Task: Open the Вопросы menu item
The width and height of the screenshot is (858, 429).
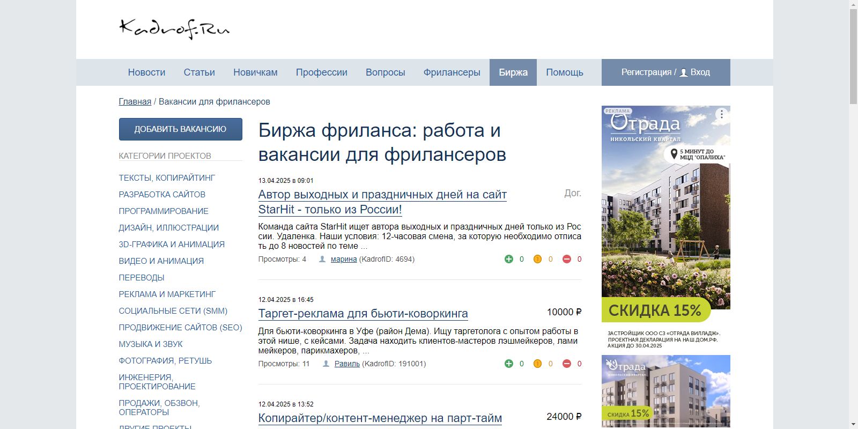Action: 386,72
